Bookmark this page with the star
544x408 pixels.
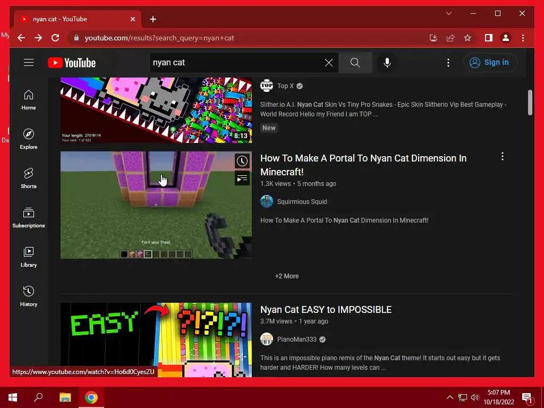467,38
